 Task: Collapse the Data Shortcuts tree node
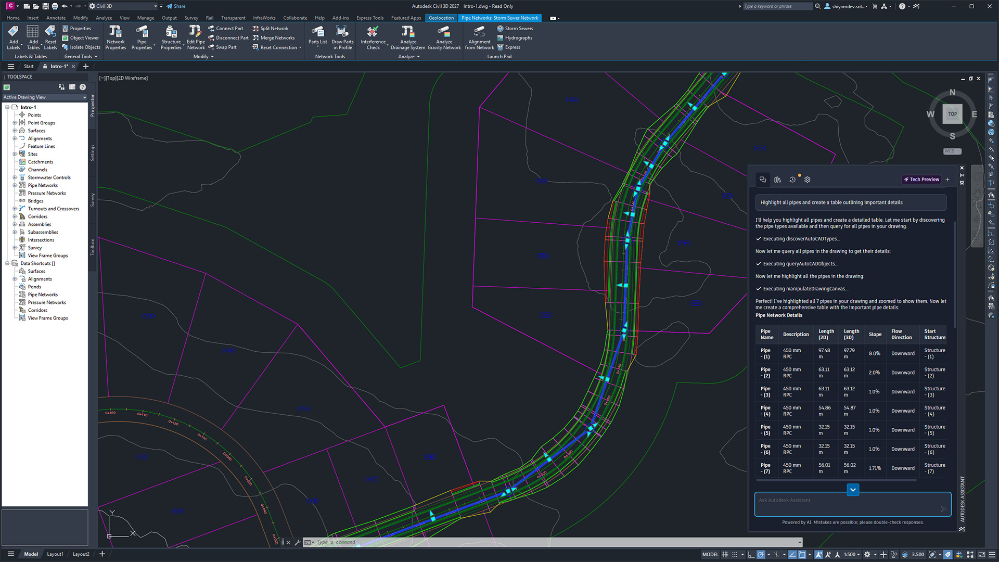(7, 263)
